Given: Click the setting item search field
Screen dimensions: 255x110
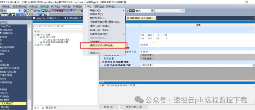Looking at the screenshot, I should (58, 26).
